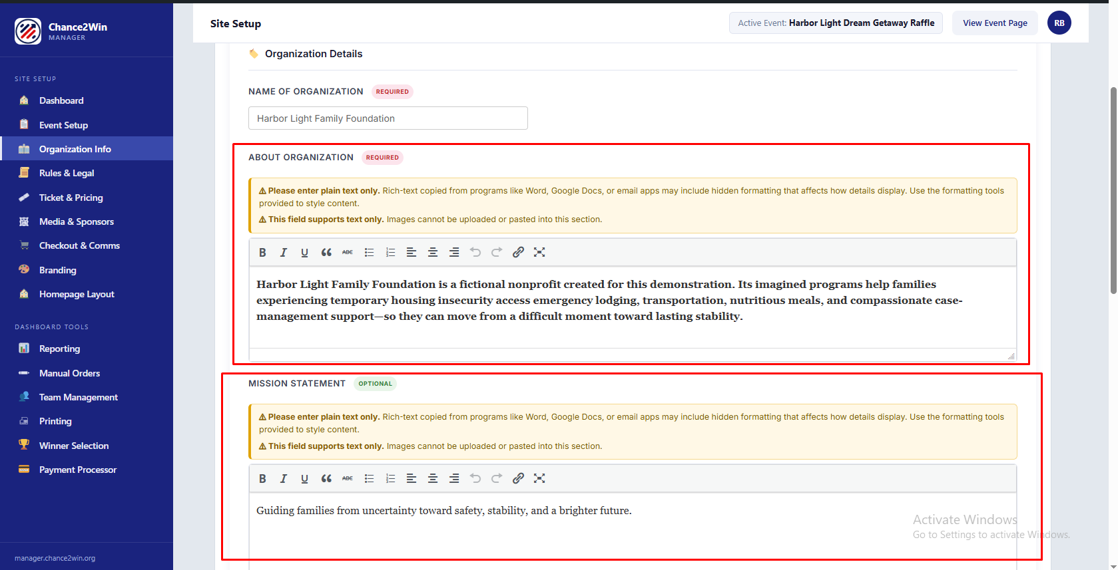
Task: Open Media & Sponsors section
Action: pos(87,221)
